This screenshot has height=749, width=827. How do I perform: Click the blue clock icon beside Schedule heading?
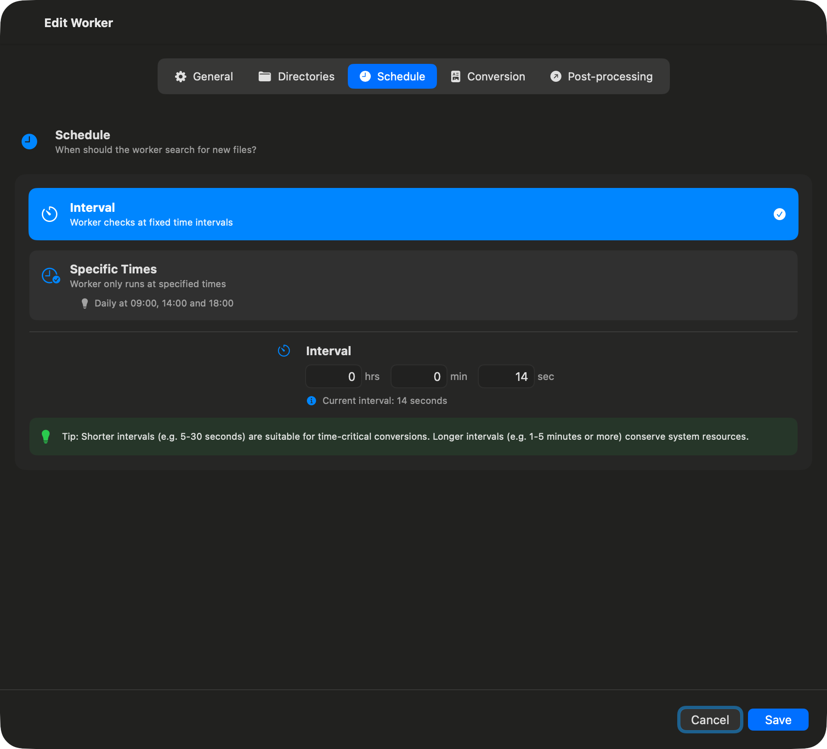[29, 142]
